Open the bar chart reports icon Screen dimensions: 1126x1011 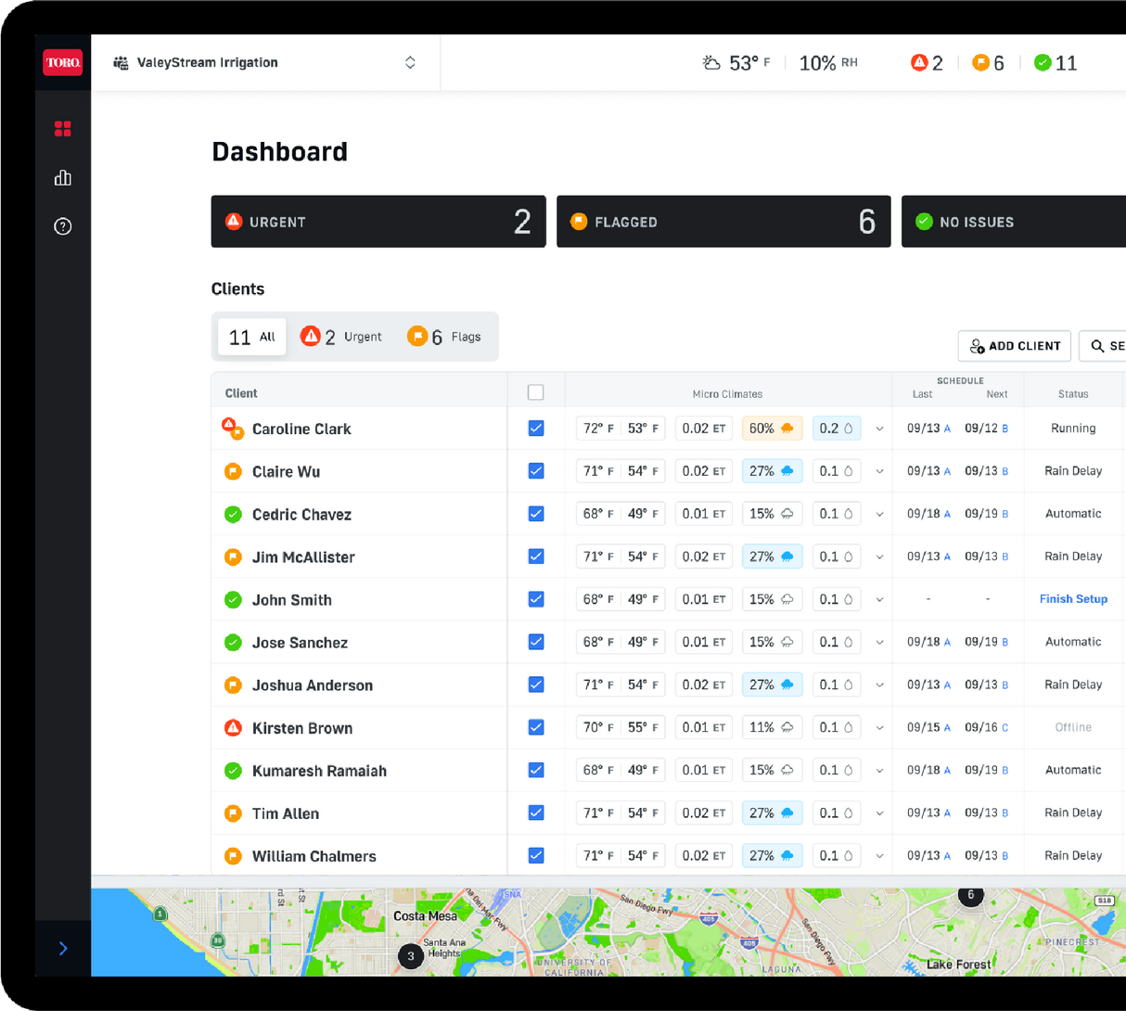63,177
